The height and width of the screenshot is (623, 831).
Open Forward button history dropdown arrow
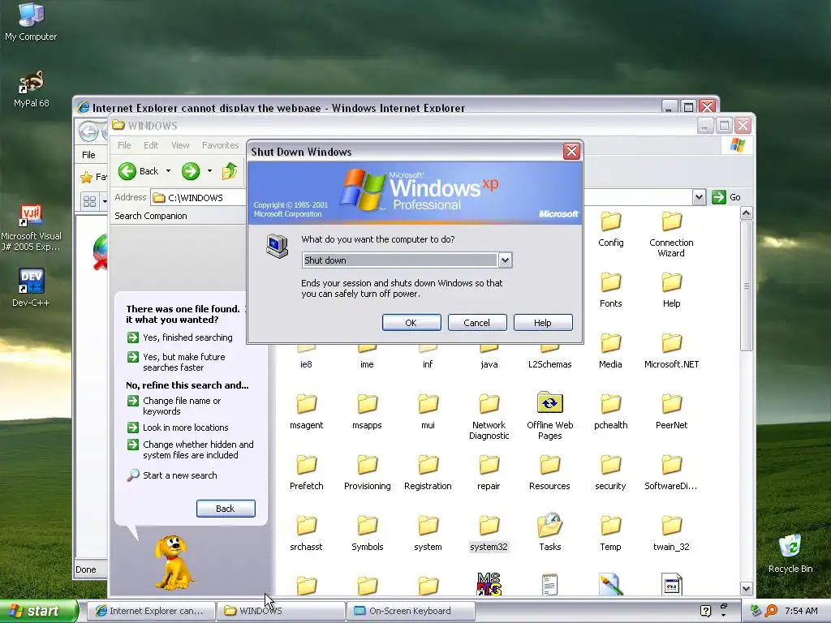click(x=209, y=171)
